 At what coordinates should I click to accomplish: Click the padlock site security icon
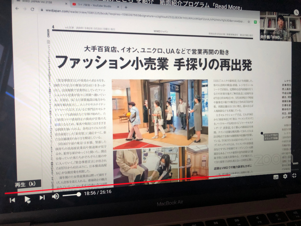(42, 10)
